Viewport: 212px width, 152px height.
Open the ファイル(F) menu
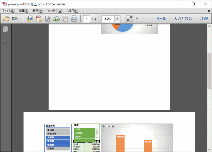point(8,11)
